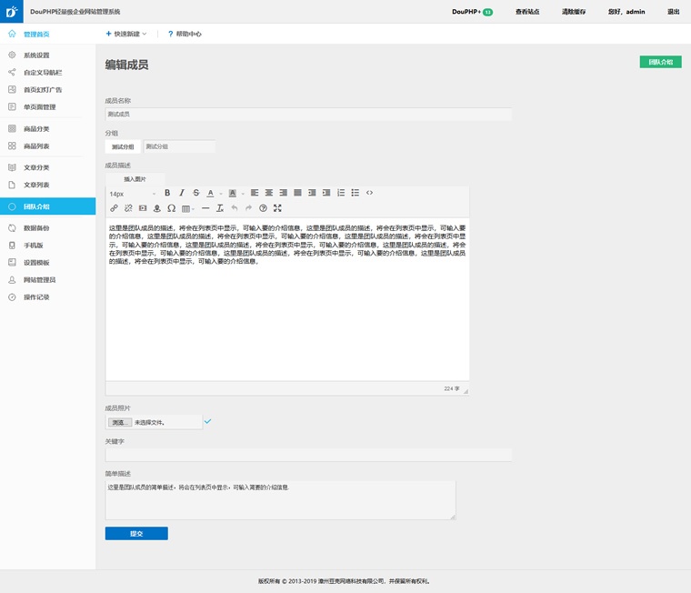Toggle bold formatting in the editor

pyautogui.click(x=167, y=193)
